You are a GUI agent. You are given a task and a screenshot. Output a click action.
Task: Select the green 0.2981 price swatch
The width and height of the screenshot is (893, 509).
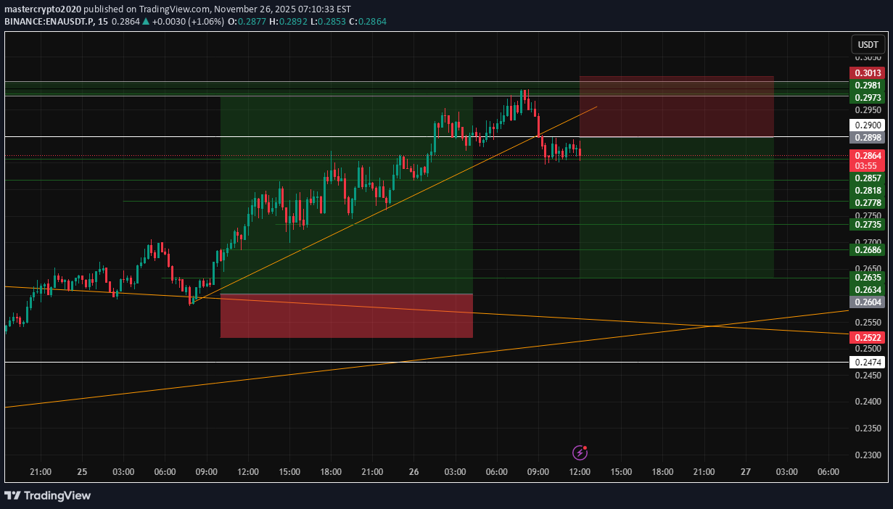(x=868, y=86)
